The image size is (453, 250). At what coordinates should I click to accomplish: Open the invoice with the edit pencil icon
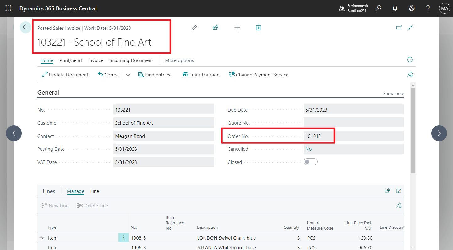194,28
